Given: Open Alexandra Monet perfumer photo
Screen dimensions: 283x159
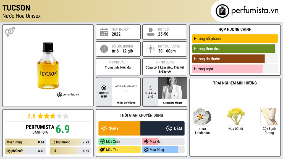Looking at the screenshot, I should 172,88.
